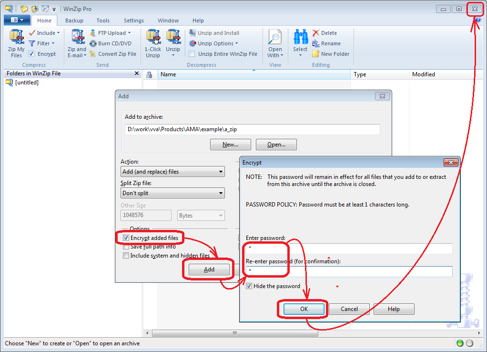Screen dimensions: 487x352
Task: Click the 1-Click Unzip icon
Action: coord(153,38)
